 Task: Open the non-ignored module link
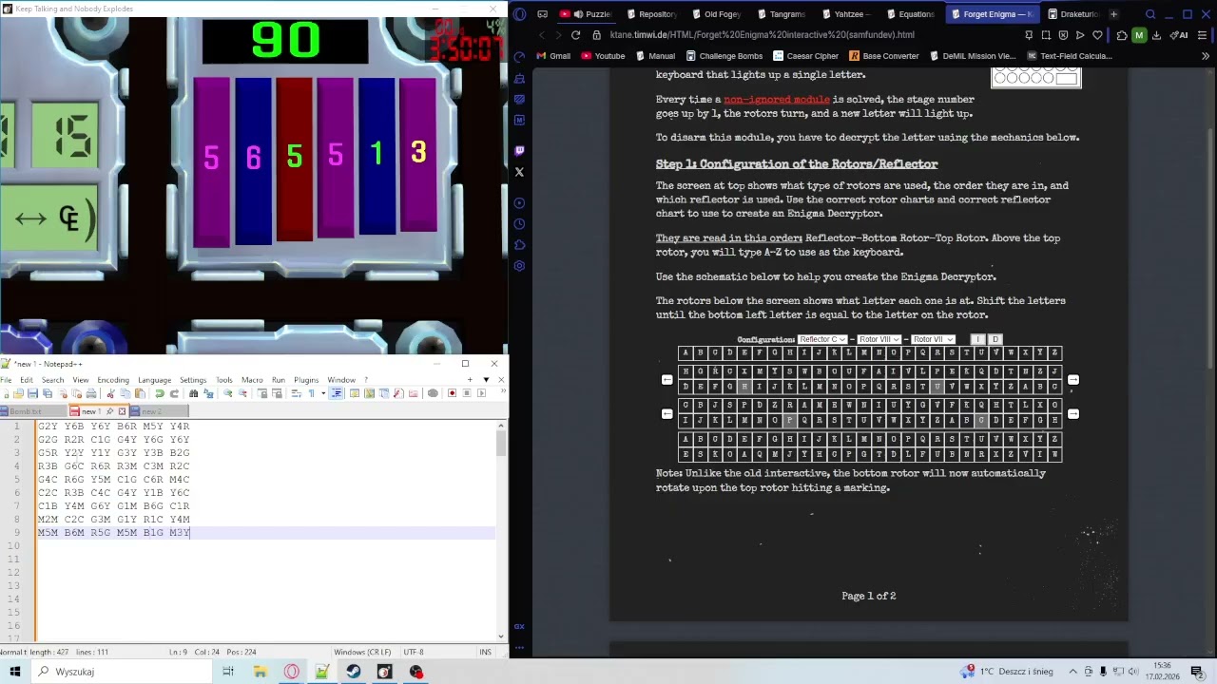(777, 100)
